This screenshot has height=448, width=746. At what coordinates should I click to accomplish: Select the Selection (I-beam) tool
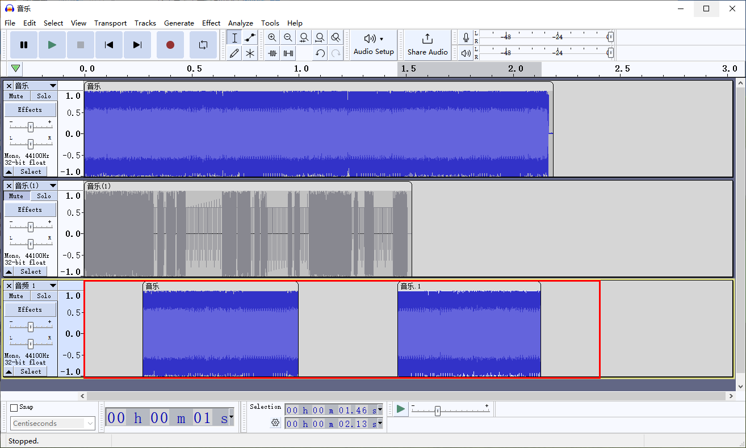[234, 38]
